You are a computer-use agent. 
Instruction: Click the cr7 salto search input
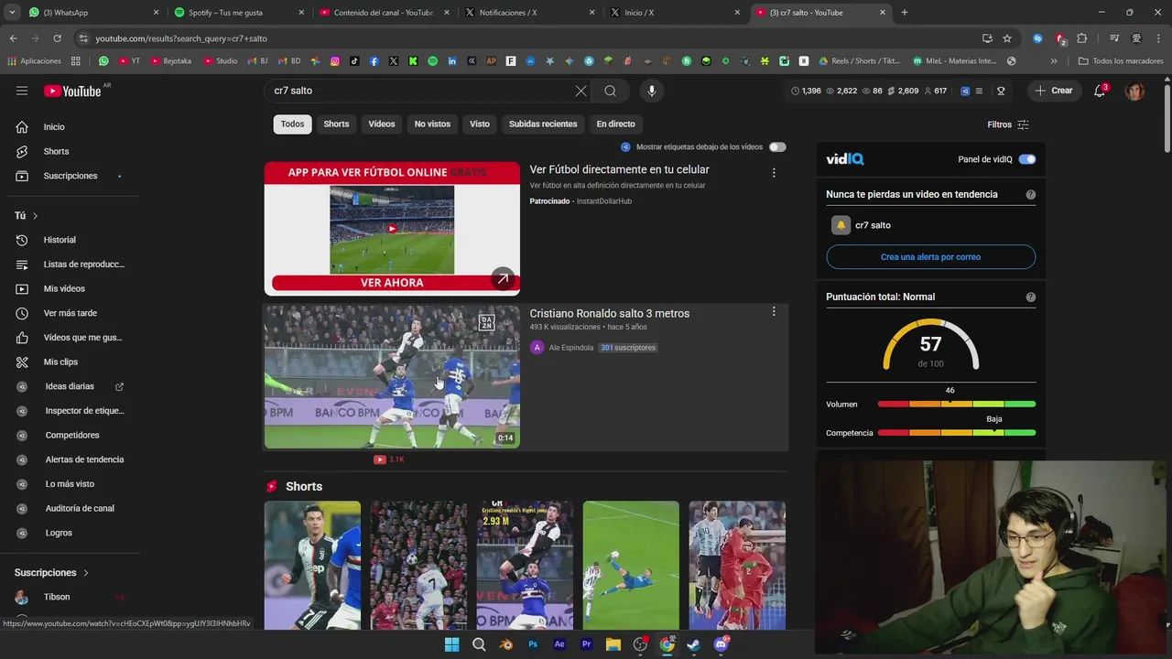(421, 91)
